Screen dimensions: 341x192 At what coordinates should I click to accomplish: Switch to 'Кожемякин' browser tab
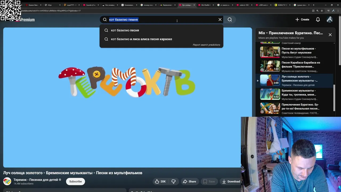[x=129, y=5]
